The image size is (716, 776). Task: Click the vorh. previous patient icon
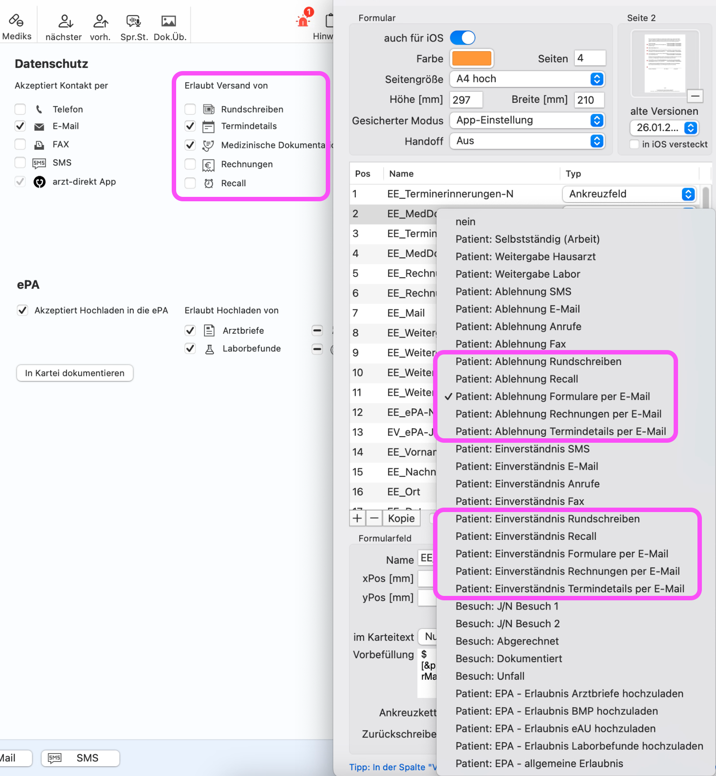100,21
